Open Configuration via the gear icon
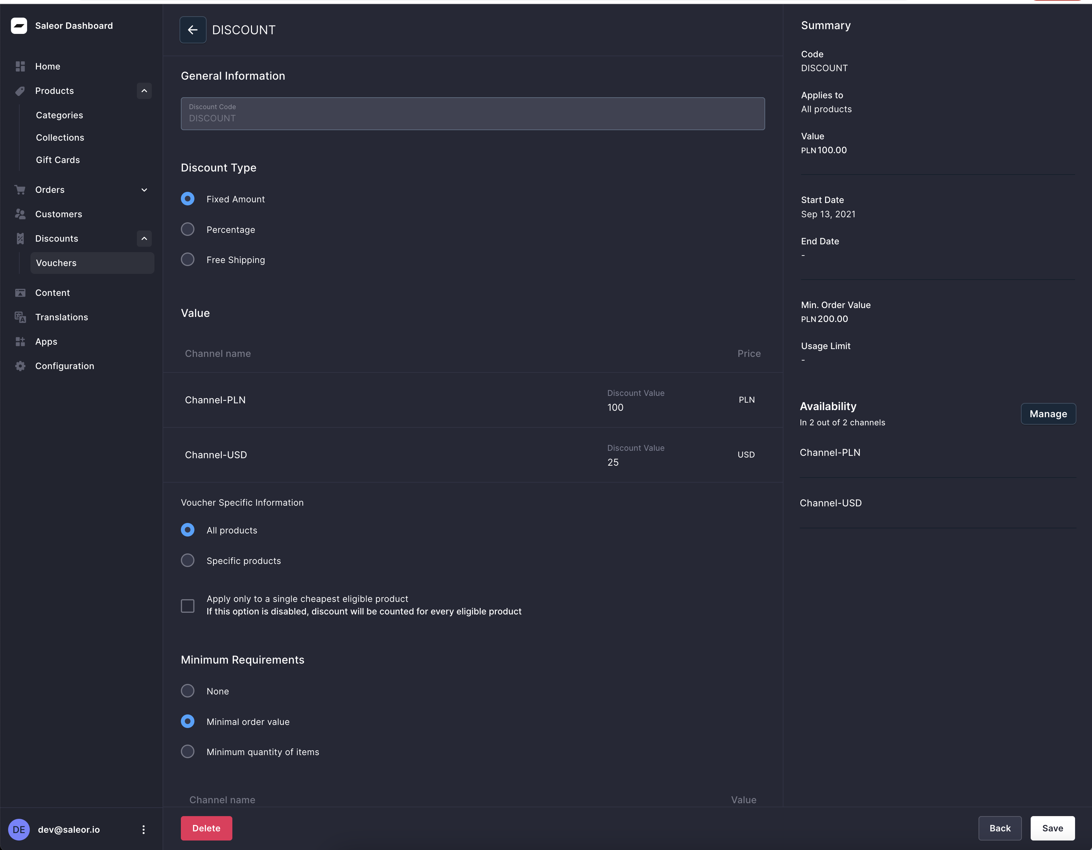Screen dimensions: 1092x850 [x=20, y=366]
